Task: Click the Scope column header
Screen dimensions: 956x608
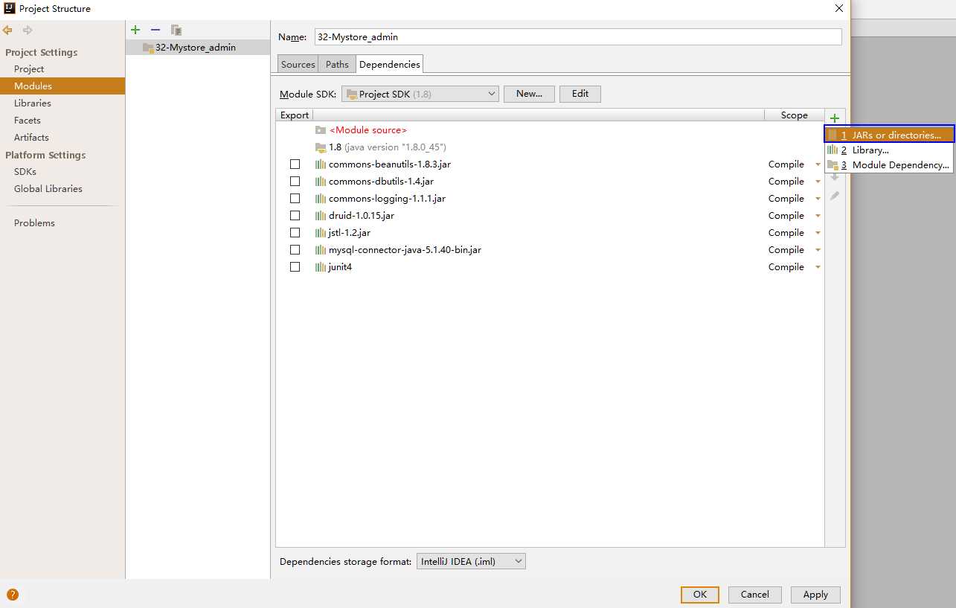Action: click(x=795, y=115)
